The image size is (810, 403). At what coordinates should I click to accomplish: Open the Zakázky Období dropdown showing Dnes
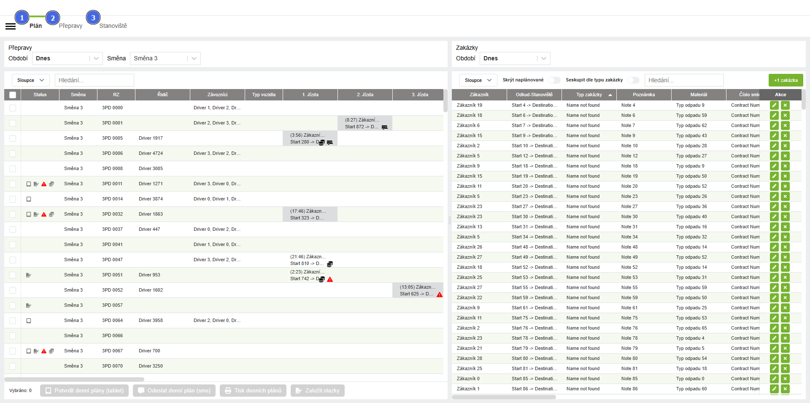point(515,58)
